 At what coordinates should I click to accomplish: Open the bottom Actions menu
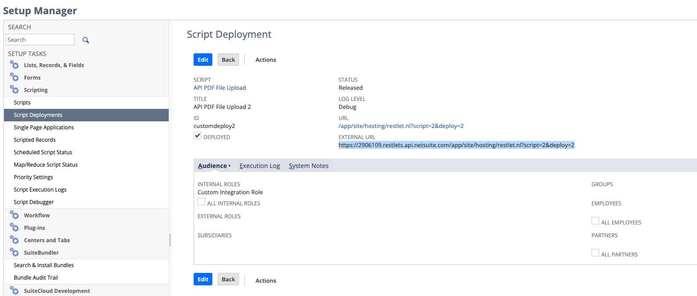[266, 280]
